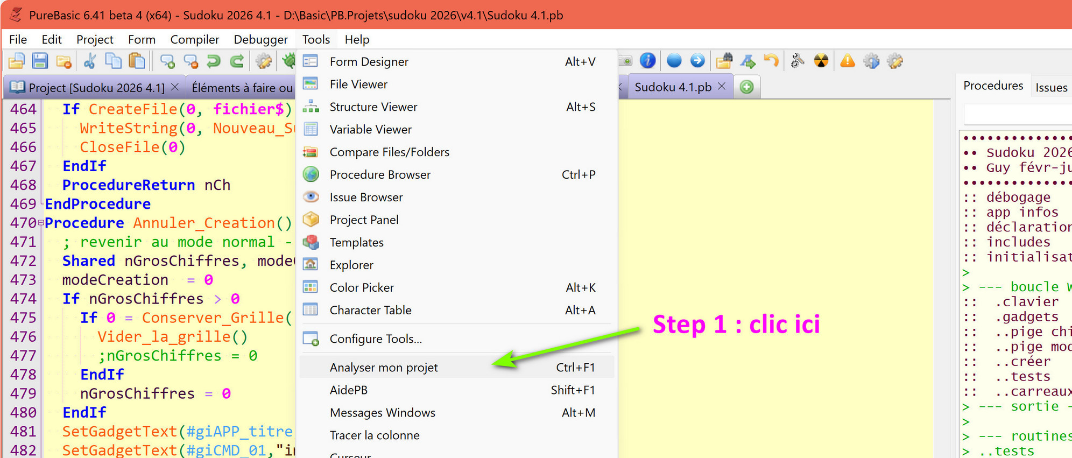Click the wrench and gear toolbar icon

coord(798,61)
